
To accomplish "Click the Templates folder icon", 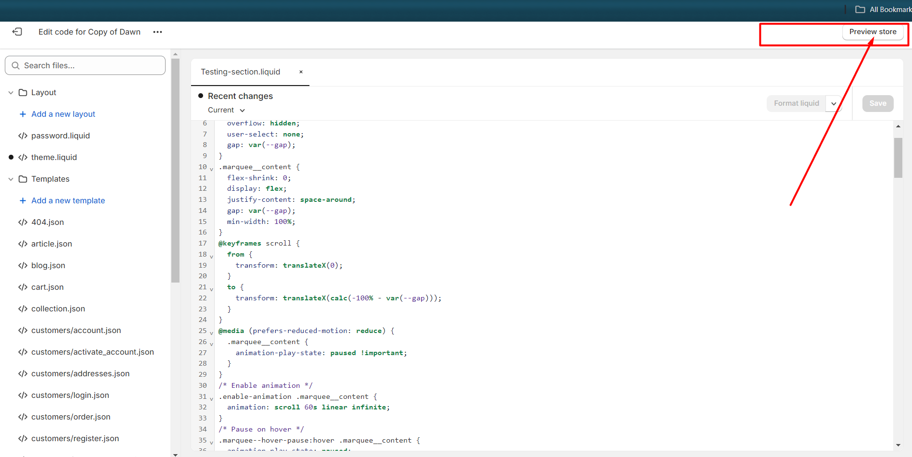I will [23, 179].
